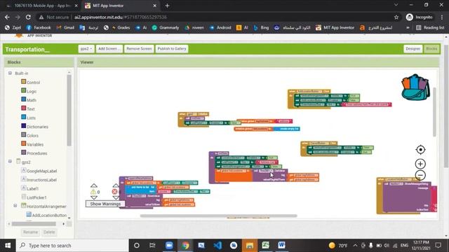Viewport: 449px width, 252px height.
Task: Click the AddLocationButton component icon
Action: [x=29, y=215]
